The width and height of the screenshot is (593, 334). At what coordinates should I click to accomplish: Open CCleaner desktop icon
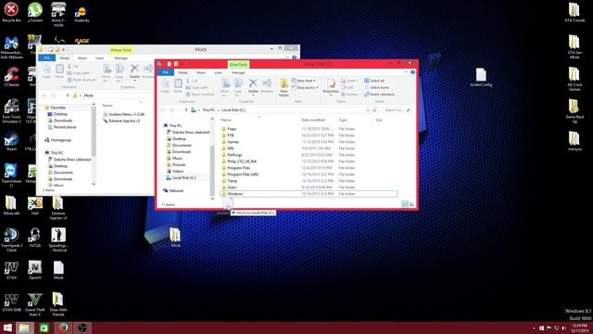pos(12,77)
